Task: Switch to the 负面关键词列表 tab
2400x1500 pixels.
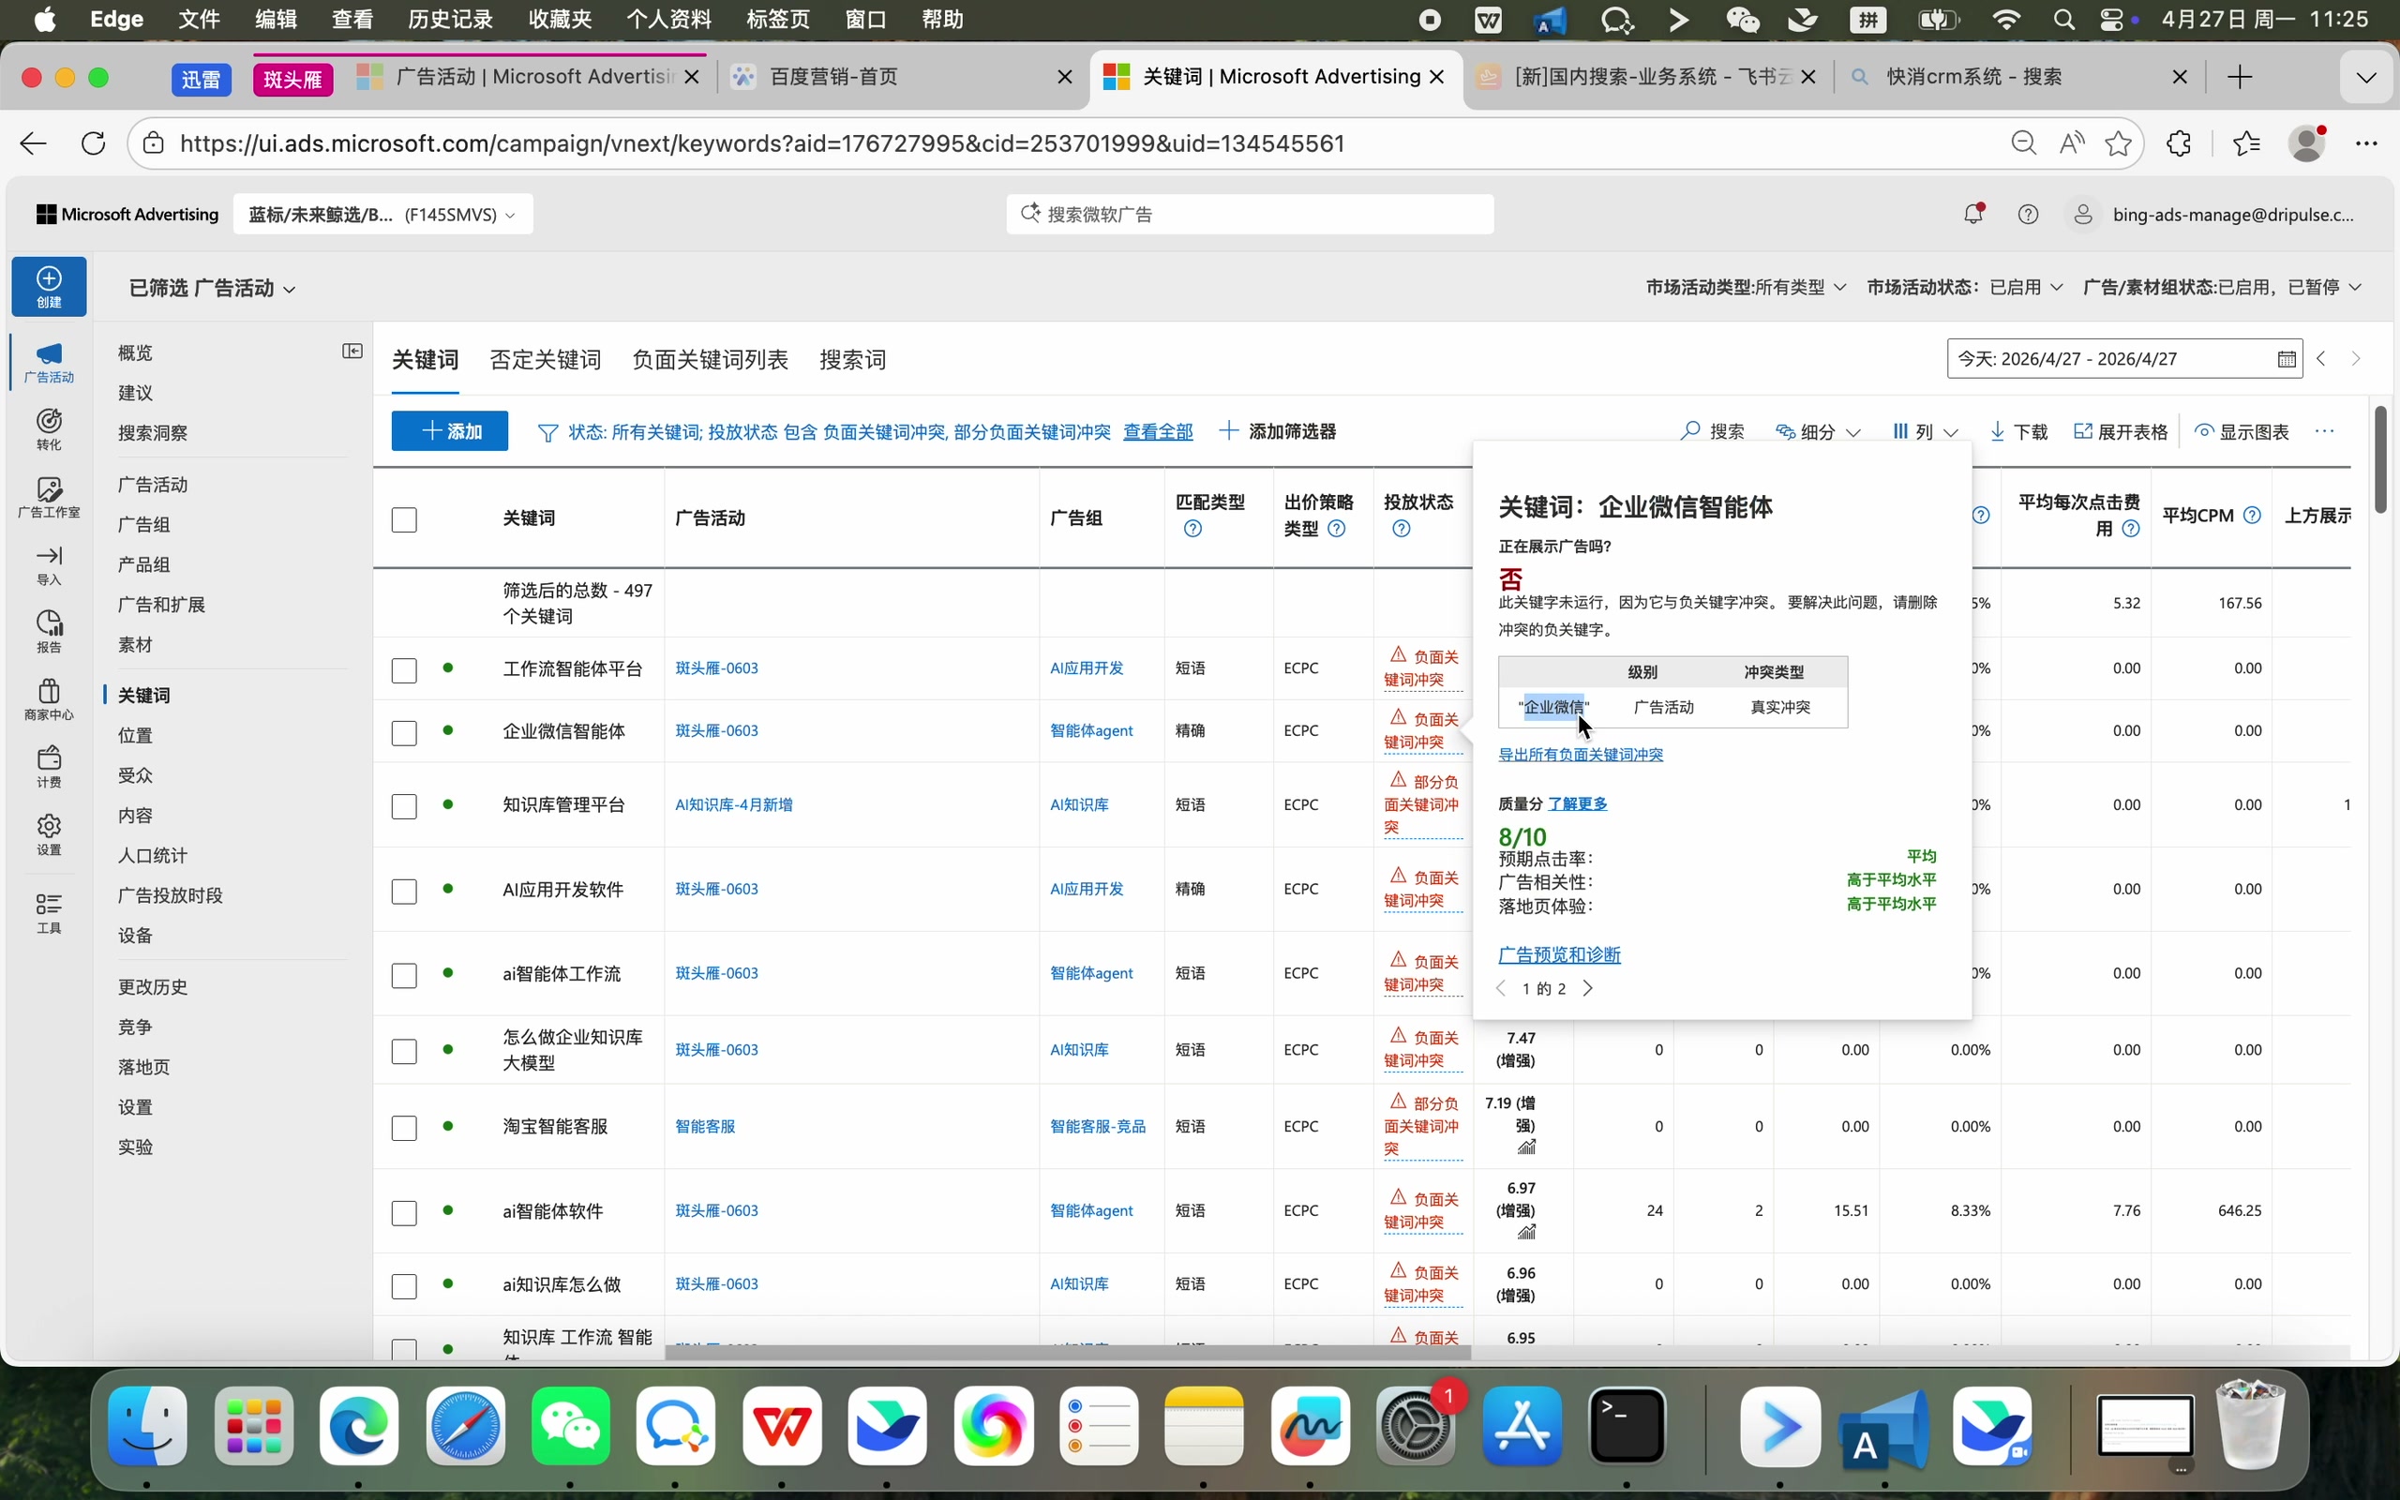Action: 710,360
